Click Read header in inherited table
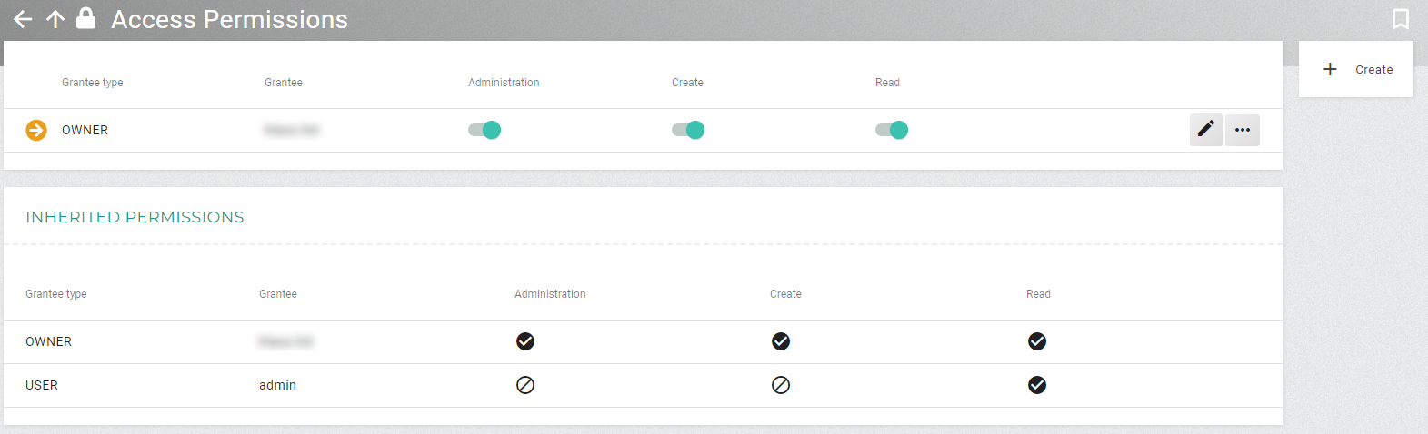Screen dimensions: 1428x434 [x=1038, y=294]
